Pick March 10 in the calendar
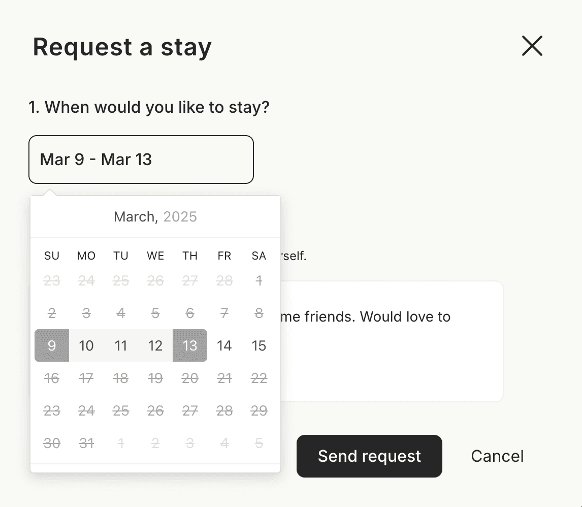This screenshot has height=507, width=582. point(86,345)
